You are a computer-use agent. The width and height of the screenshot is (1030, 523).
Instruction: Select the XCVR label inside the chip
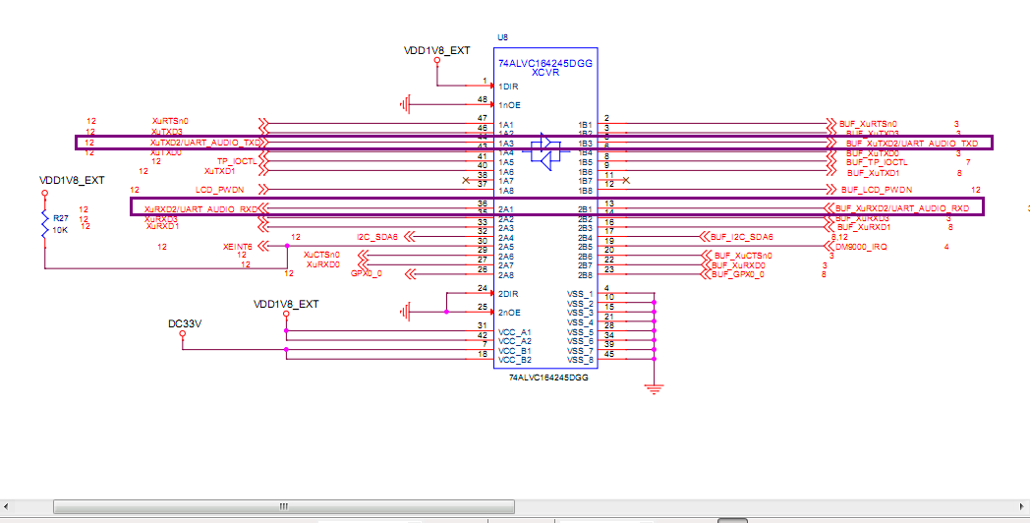(x=545, y=73)
